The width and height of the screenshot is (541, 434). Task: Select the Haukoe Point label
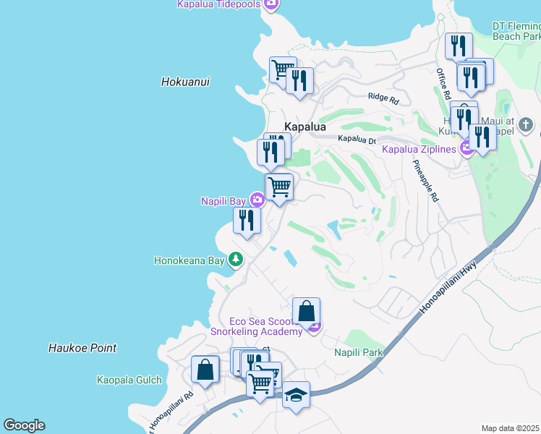[x=82, y=348]
